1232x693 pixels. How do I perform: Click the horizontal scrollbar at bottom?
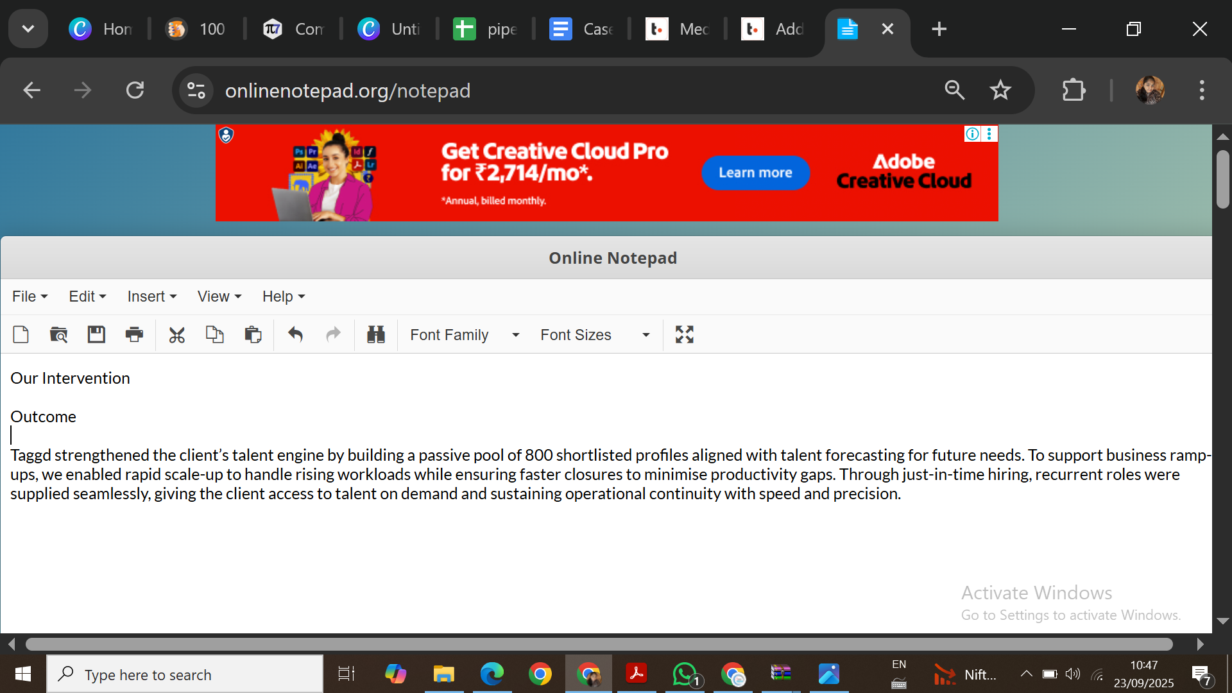[598, 644]
